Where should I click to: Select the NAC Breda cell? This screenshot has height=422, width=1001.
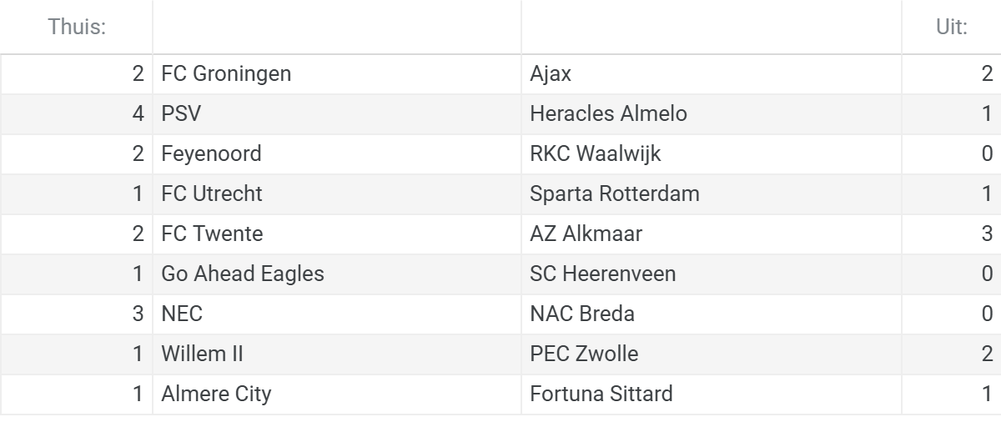712,314
